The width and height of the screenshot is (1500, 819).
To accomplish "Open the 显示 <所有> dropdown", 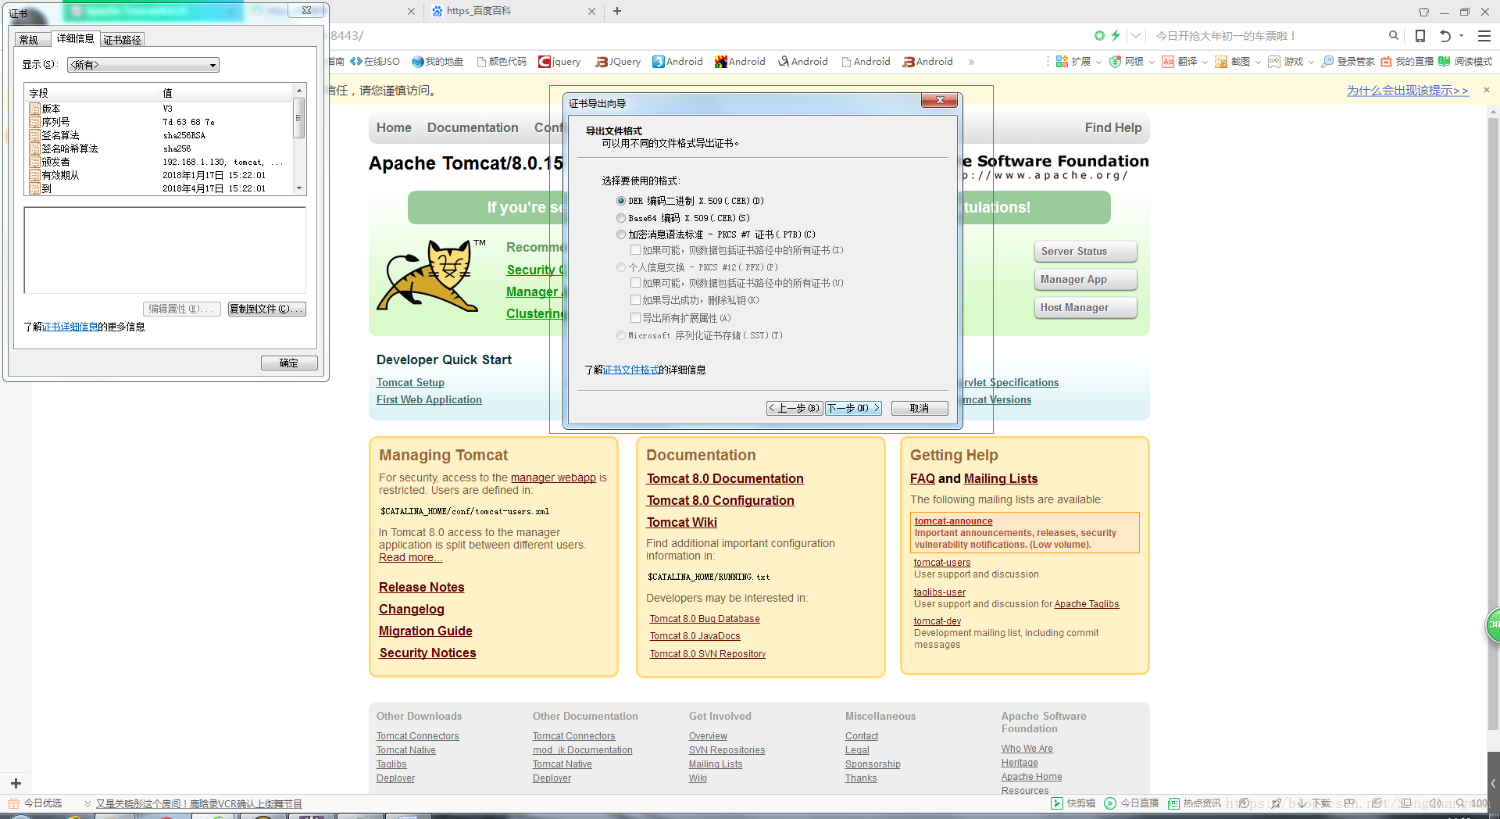I will coord(143,65).
